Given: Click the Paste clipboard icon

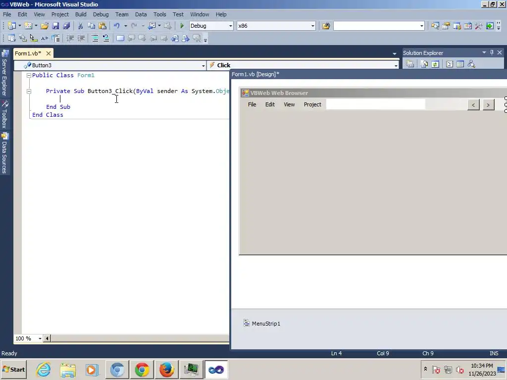Looking at the screenshot, I should tap(102, 26).
